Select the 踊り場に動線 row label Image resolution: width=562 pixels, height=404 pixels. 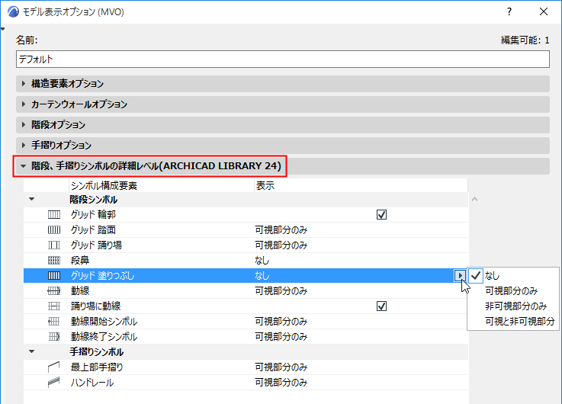[95, 306]
